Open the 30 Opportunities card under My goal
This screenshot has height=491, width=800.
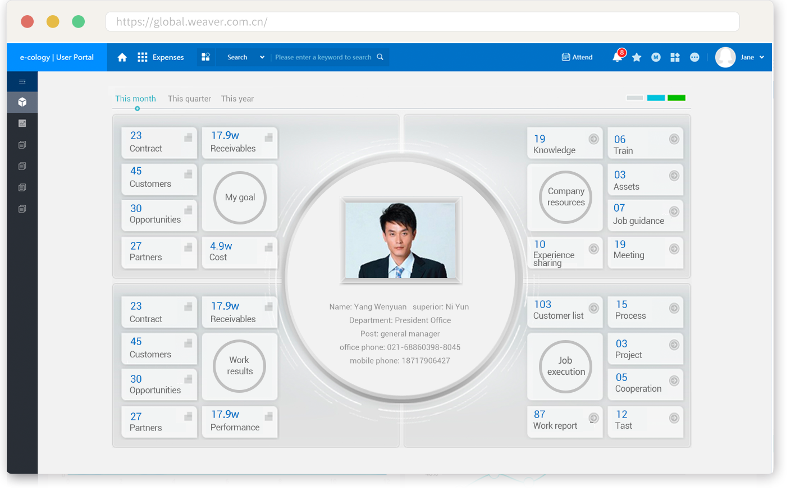(159, 215)
